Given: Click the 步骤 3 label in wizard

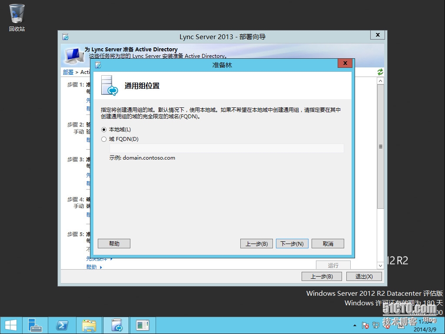Looking at the screenshot, I should pyautogui.click(x=76, y=159).
